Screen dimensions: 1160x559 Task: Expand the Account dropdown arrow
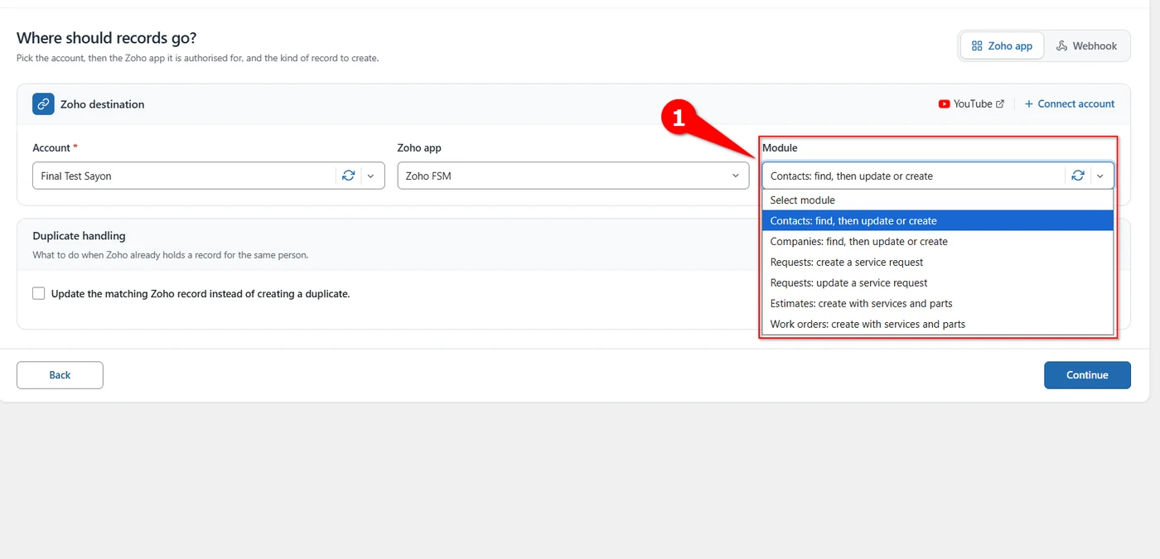pyautogui.click(x=370, y=176)
